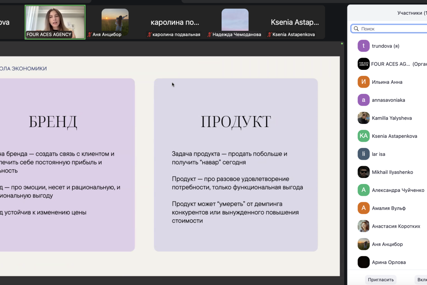The width and height of the screenshot is (427, 285).
Task: Click the orange 'И' avatar of Ильина Анна
Action: [364, 82]
